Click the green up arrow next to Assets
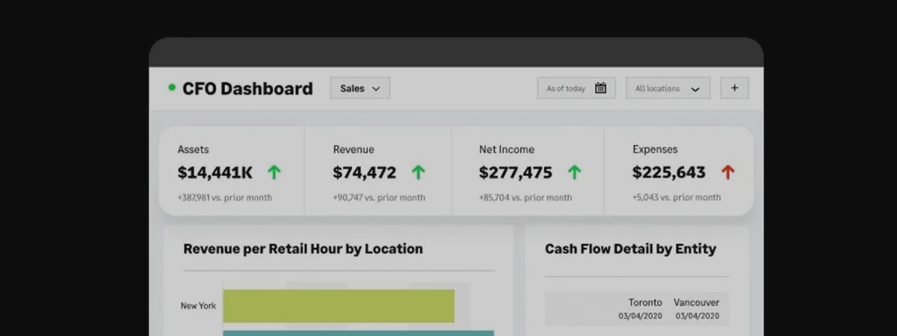The image size is (897, 336). click(x=274, y=172)
